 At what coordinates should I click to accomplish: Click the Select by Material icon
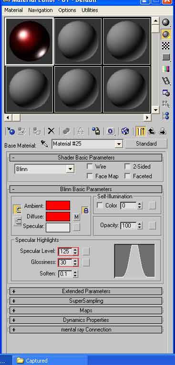point(166,104)
